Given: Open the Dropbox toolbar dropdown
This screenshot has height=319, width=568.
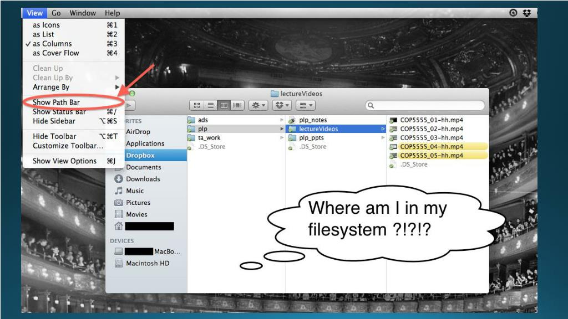Looking at the screenshot, I should tap(282, 105).
